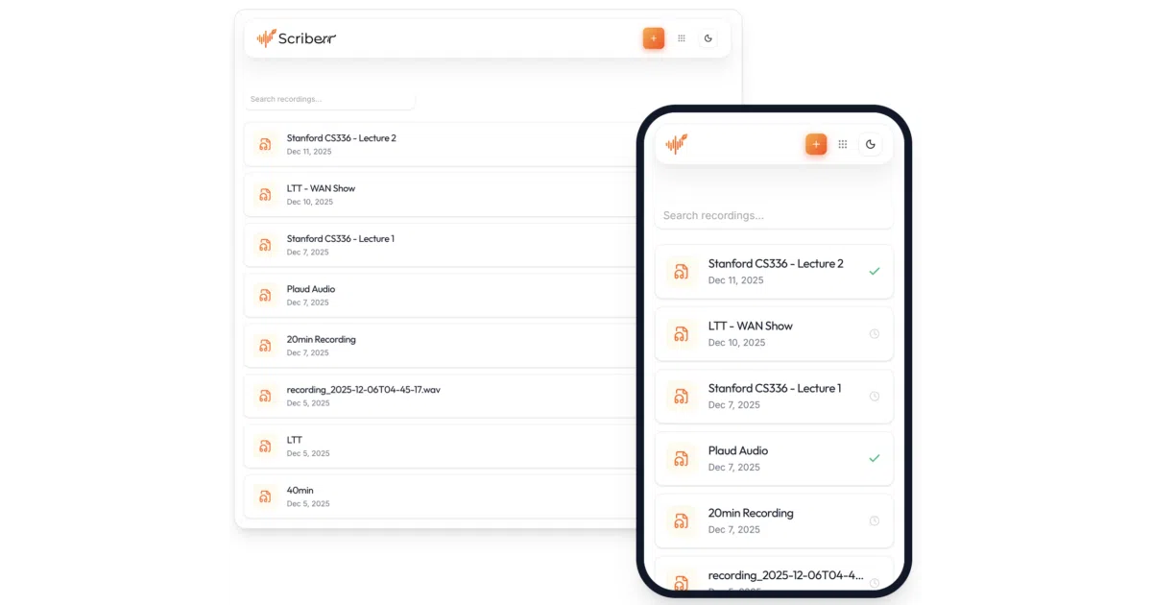Click green checkmark on phone Stanford CS336 - Lecture 2
The image size is (1152, 605).
[875, 272]
